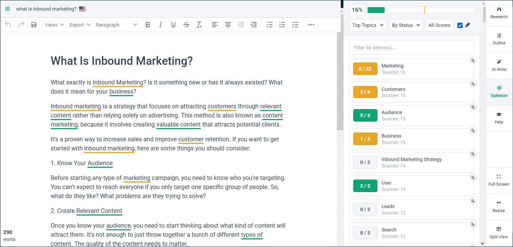The width and height of the screenshot is (513, 247).
Task: Open the By Status dropdown
Action: point(405,25)
